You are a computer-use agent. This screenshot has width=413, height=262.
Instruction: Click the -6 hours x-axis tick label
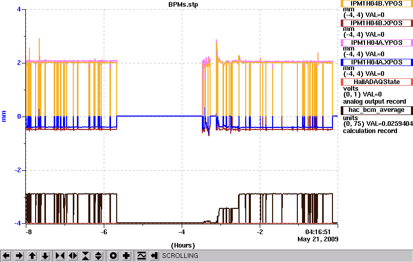(104, 232)
